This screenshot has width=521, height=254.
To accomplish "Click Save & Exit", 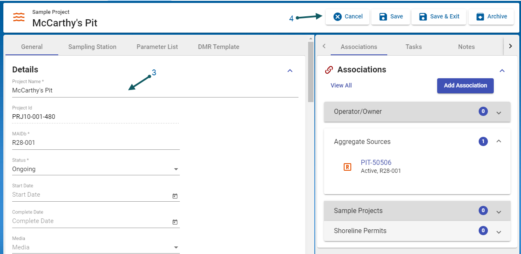I will tap(438, 17).
